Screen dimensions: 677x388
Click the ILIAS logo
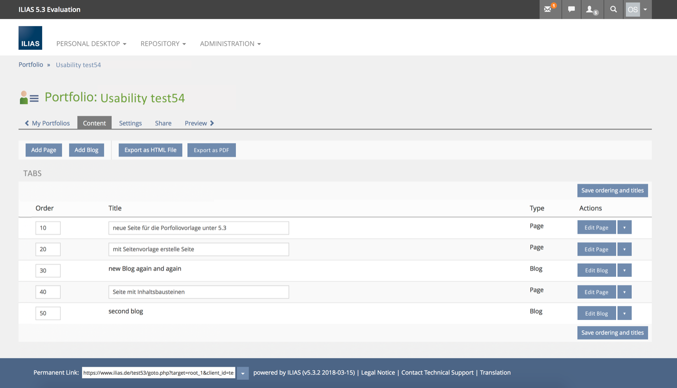(x=30, y=38)
